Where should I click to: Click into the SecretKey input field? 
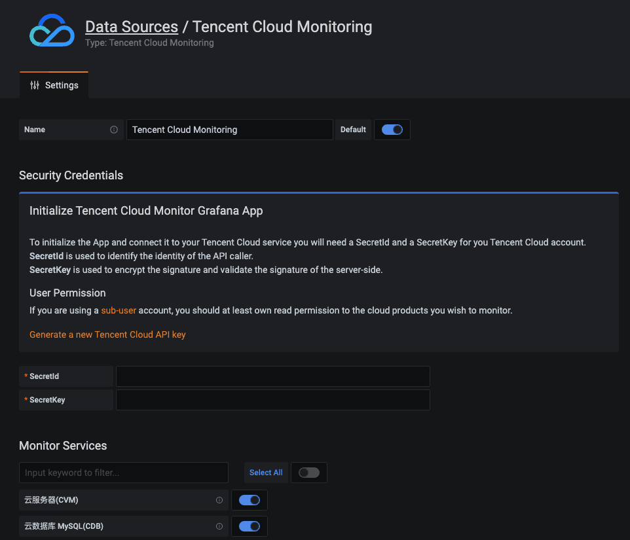[272, 400]
